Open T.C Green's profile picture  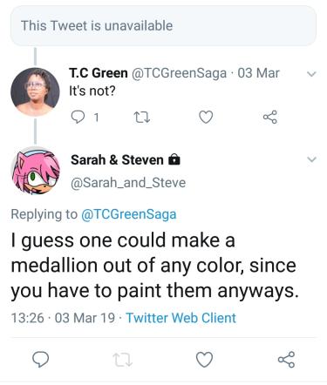coord(35,91)
